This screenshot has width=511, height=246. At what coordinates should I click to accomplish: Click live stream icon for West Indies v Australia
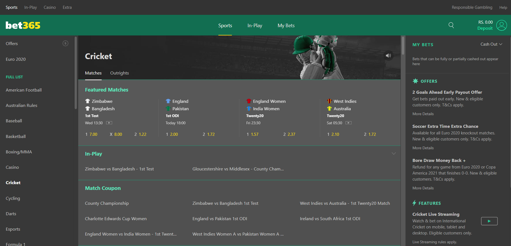point(348,123)
